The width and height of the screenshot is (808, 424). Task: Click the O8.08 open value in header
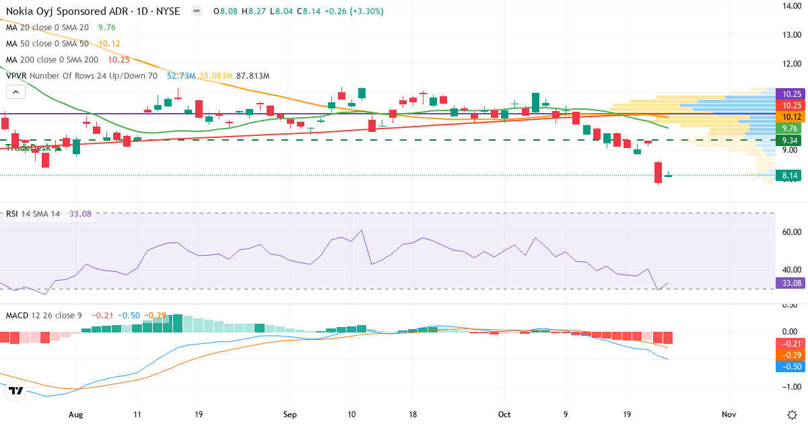pos(225,11)
